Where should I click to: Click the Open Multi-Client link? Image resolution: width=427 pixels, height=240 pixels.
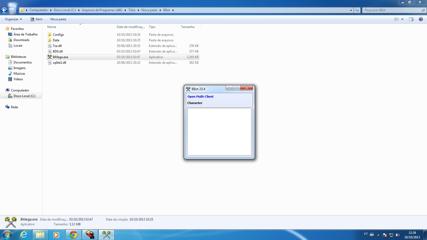pos(200,97)
